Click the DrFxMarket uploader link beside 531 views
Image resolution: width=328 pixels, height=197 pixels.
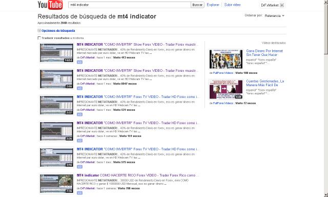(88, 110)
